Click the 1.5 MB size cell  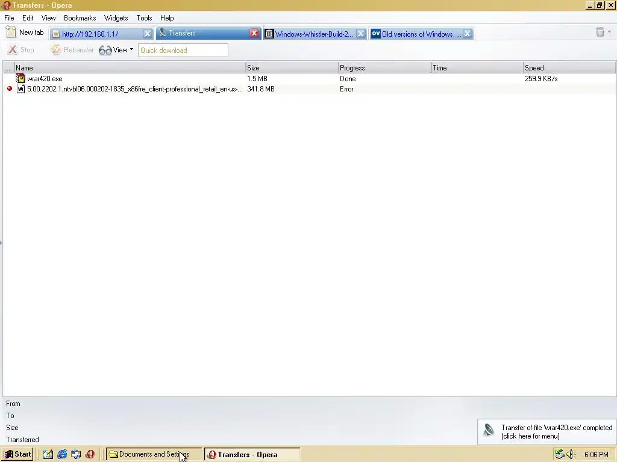pos(257,79)
